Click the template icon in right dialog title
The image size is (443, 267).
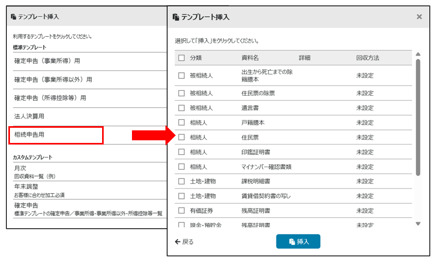(175, 17)
